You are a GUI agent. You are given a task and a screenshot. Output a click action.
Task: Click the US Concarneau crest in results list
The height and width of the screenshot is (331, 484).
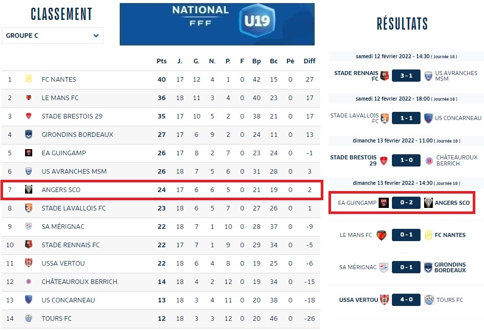pos(429,118)
